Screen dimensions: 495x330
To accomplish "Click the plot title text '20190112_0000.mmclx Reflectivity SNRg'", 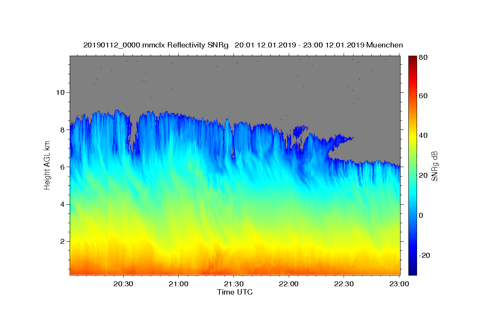I will coord(156,45).
